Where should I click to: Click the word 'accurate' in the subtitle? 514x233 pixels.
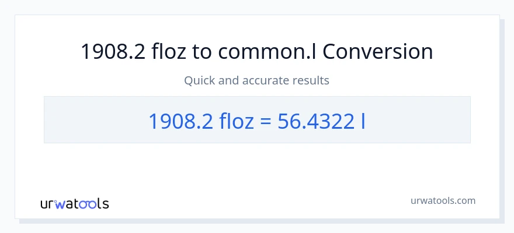click(262, 80)
